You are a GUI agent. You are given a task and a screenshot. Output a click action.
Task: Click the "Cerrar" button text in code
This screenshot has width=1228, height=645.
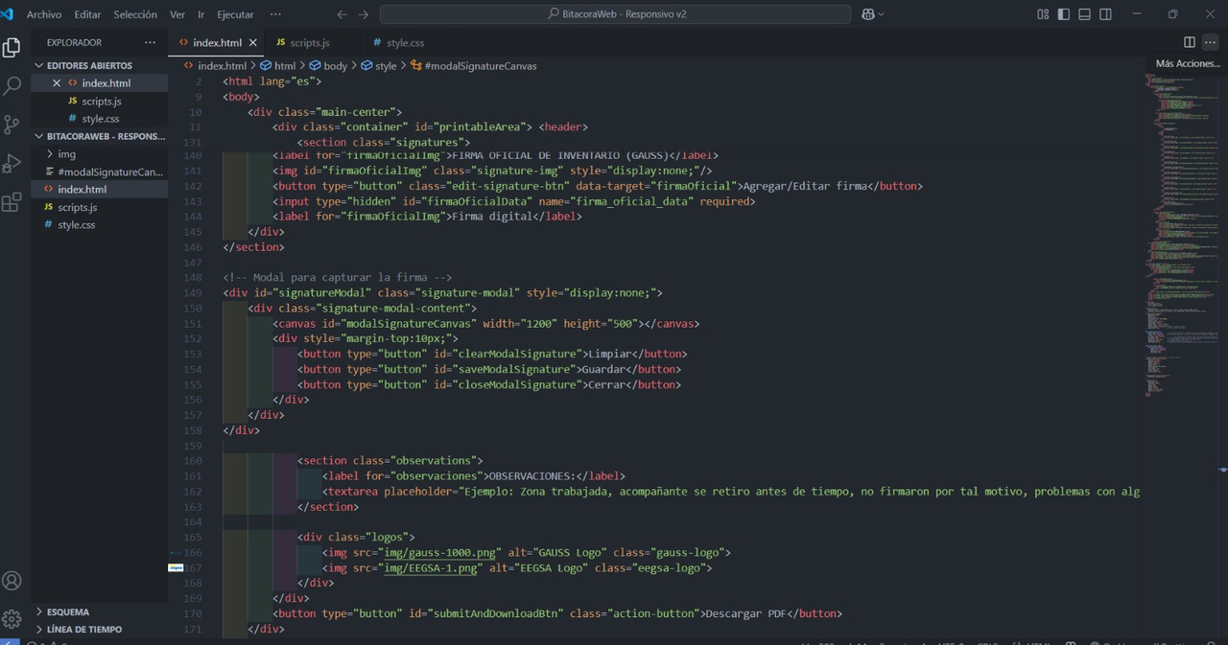(606, 384)
